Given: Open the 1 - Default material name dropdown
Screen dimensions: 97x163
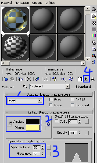Looking at the screenshot, I should click(68, 86).
